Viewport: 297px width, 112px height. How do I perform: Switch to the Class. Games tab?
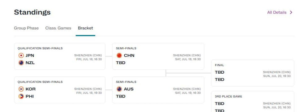pos(58,28)
